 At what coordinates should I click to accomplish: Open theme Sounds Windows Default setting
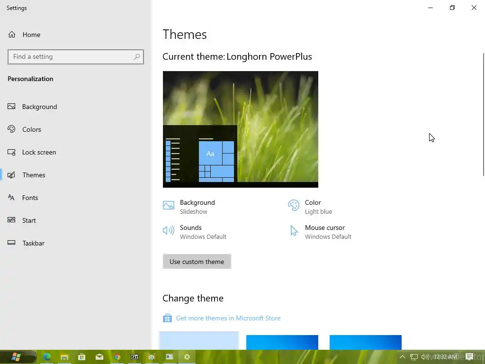point(195,232)
